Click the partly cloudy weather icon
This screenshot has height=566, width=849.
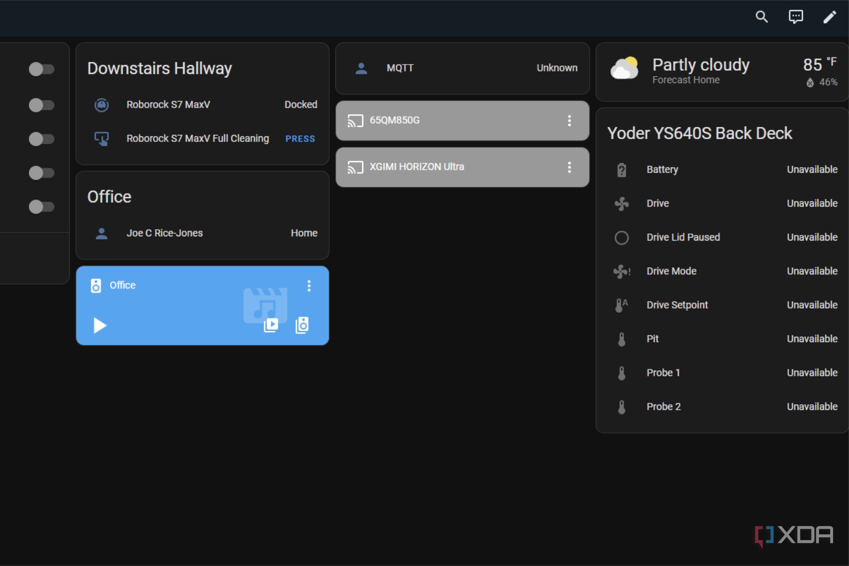pyautogui.click(x=624, y=69)
